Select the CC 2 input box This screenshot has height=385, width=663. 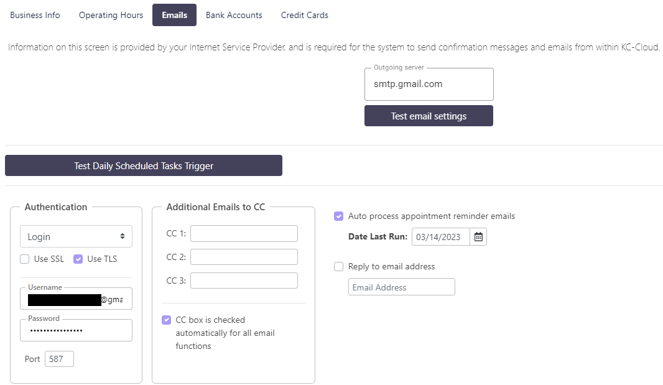click(x=244, y=257)
